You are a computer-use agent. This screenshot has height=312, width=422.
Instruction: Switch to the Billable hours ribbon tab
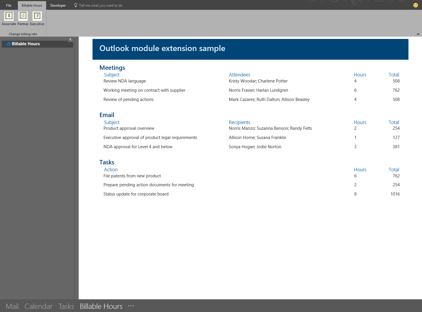pyautogui.click(x=32, y=5)
